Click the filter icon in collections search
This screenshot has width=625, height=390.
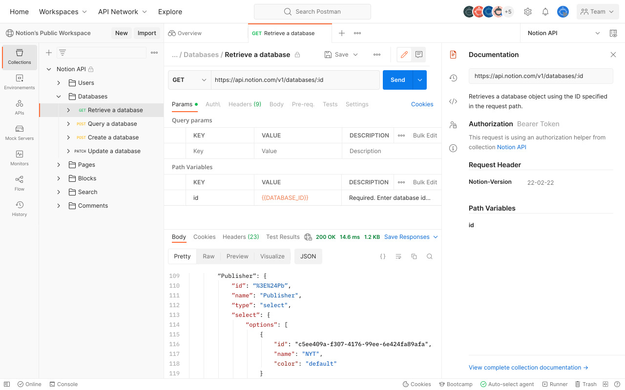62,53
